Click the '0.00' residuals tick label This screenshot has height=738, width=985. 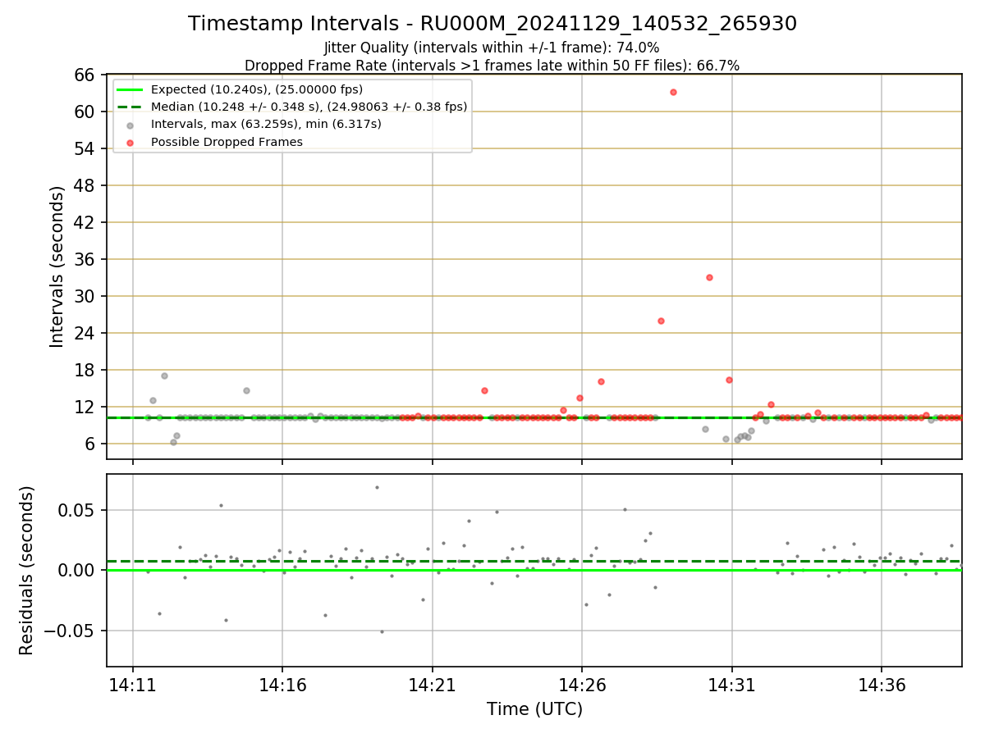coord(78,570)
